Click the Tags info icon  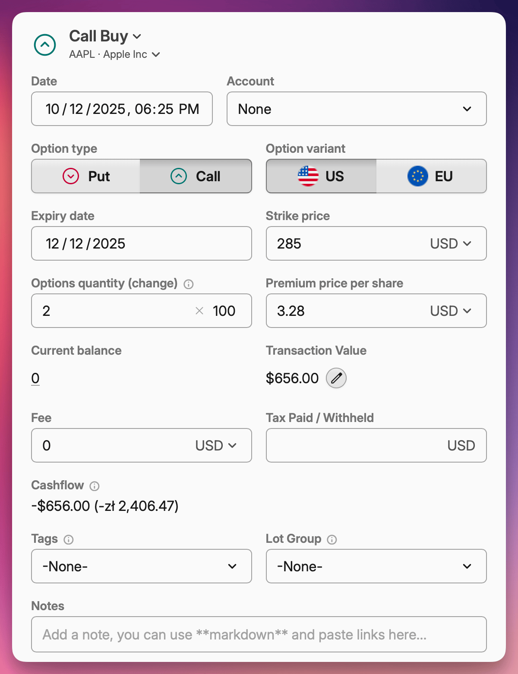click(69, 539)
